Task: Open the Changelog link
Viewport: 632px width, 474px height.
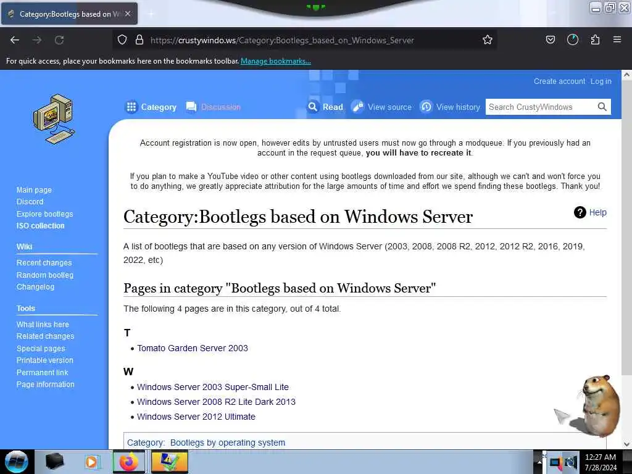Action: (35, 287)
